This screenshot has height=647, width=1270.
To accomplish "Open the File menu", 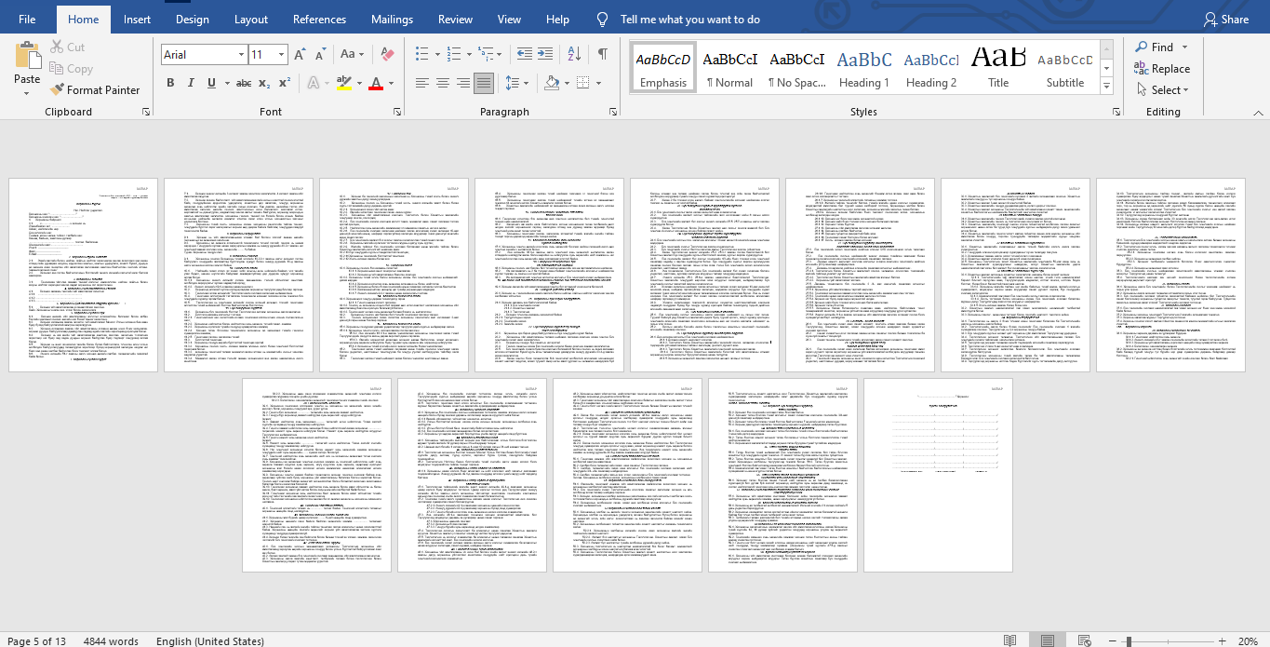I will (x=27, y=20).
